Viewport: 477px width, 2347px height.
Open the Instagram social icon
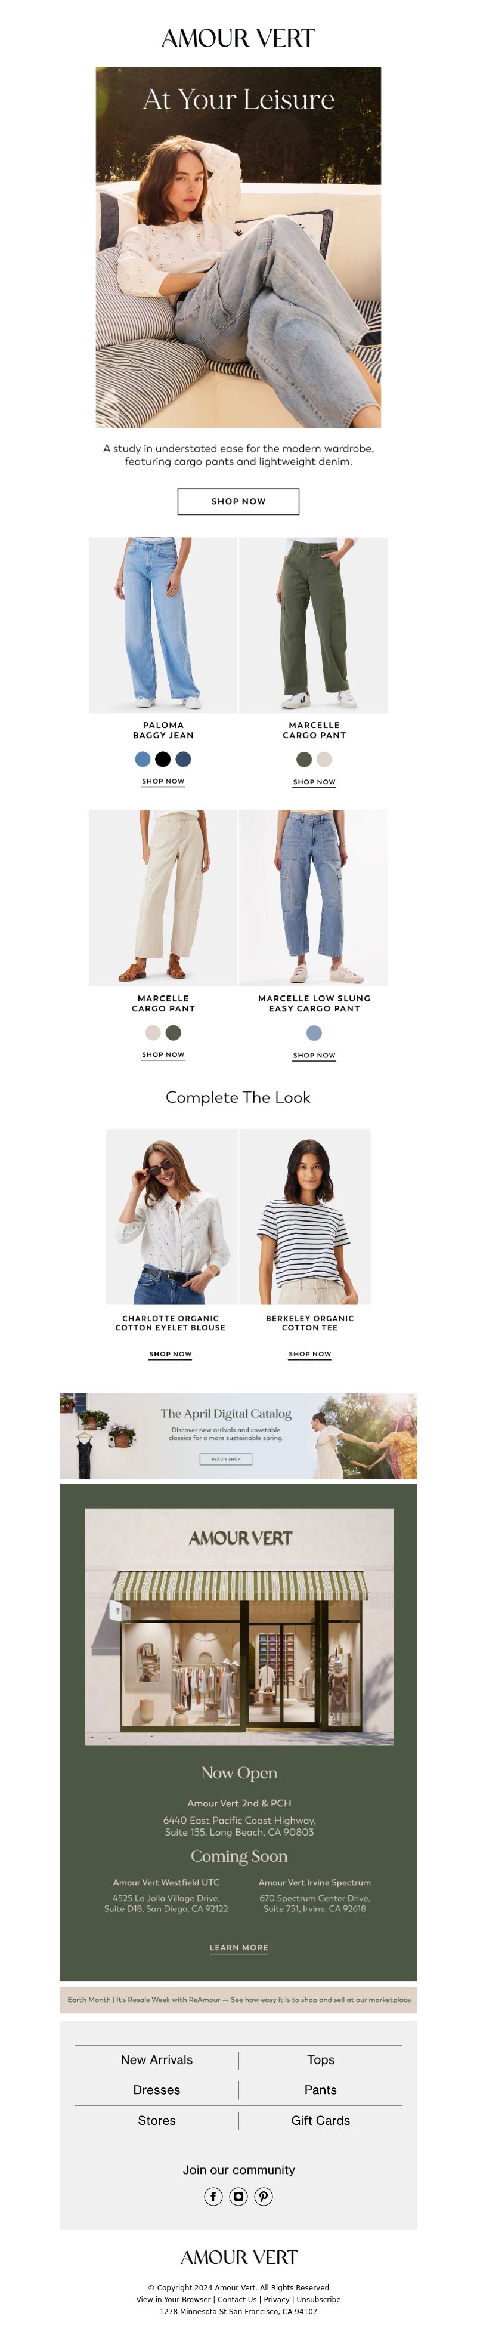click(x=238, y=2196)
